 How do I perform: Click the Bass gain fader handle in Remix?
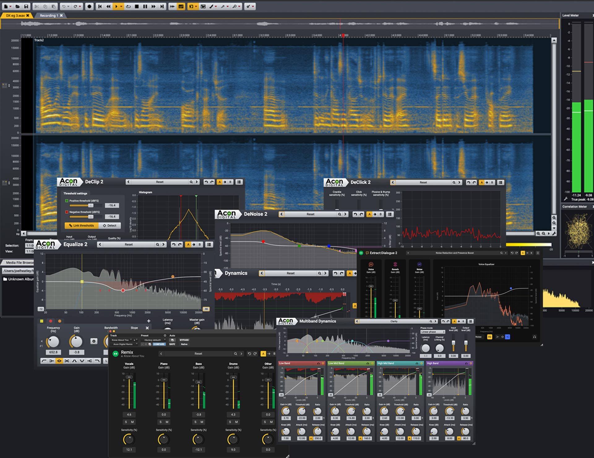pos(199,382)
